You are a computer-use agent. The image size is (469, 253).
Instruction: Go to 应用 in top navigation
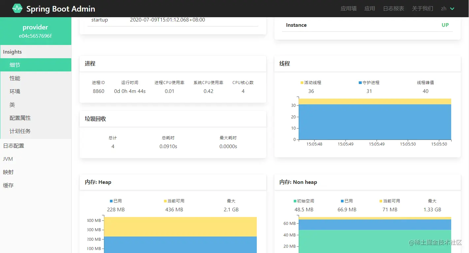370,9
